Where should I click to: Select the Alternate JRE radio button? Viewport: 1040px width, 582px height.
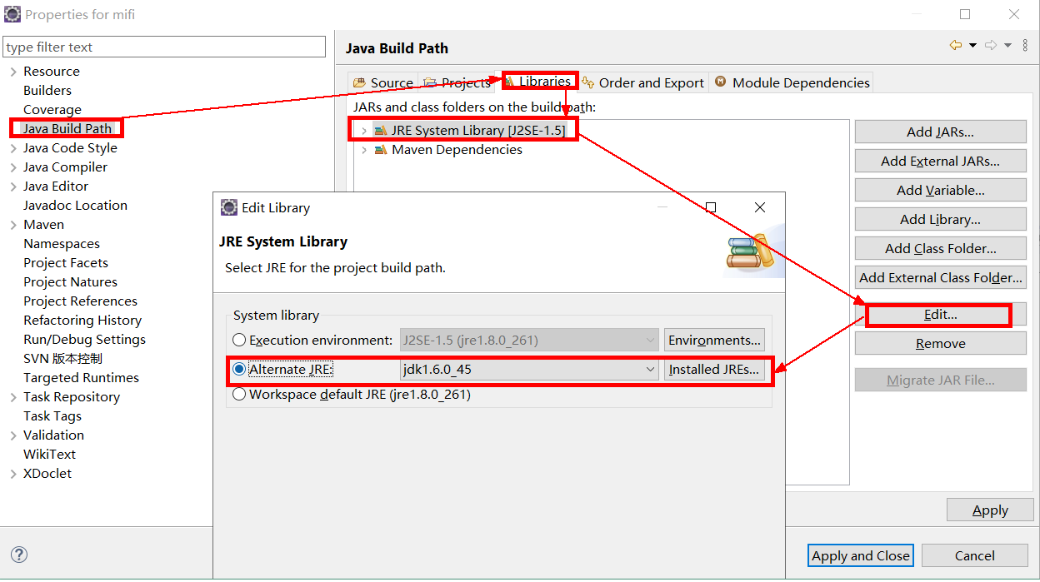click(239, 369)
